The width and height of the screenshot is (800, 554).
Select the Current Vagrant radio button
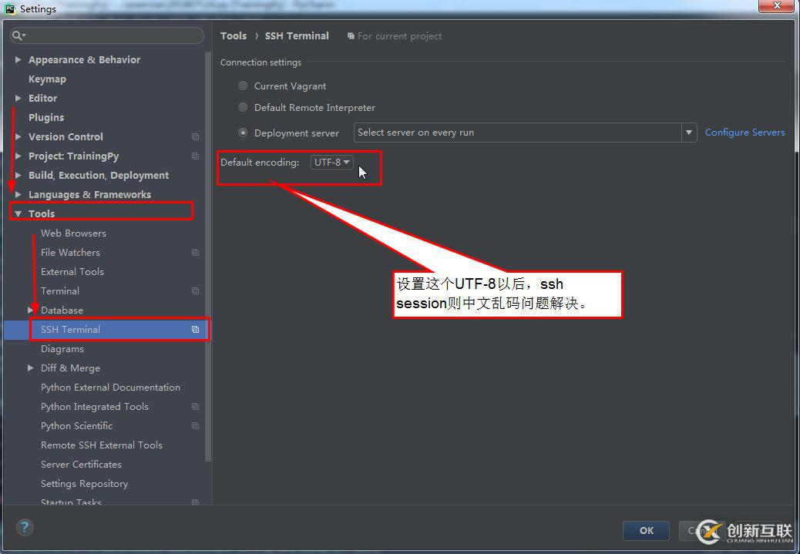pos(244,86)
